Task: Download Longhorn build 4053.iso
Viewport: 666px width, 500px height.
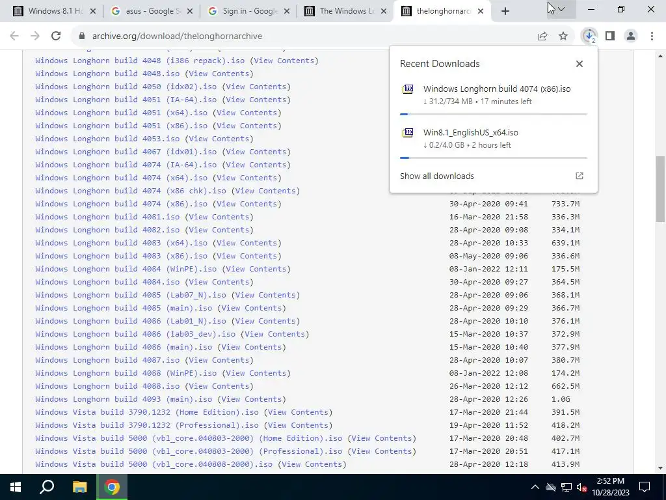Action: coord(107,139)
